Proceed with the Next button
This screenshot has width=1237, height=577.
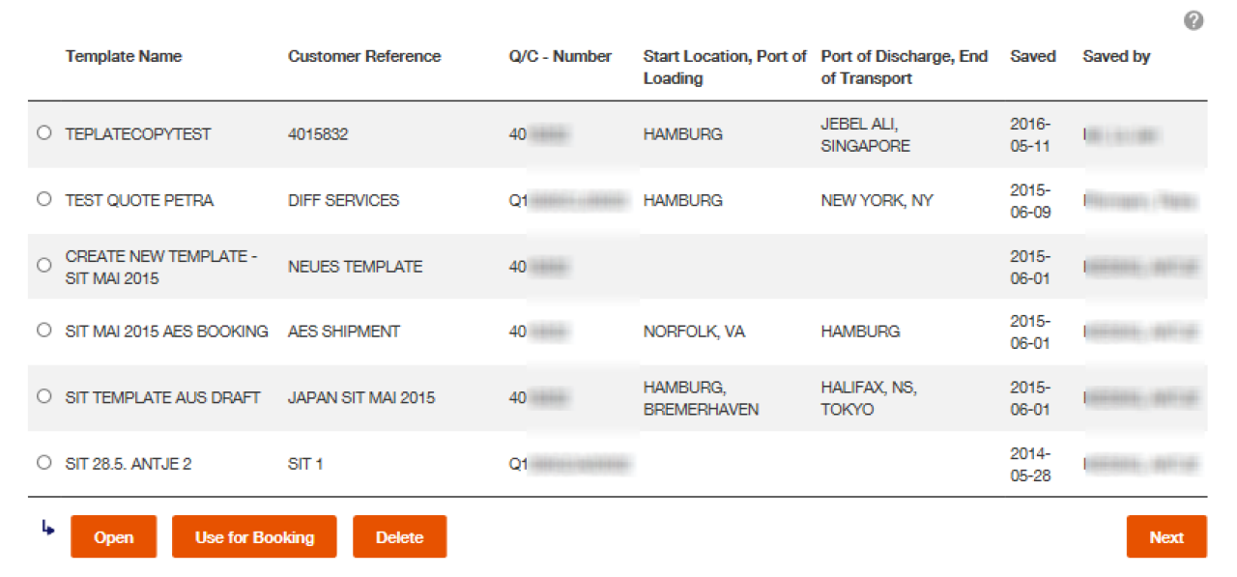point(1165,536)
